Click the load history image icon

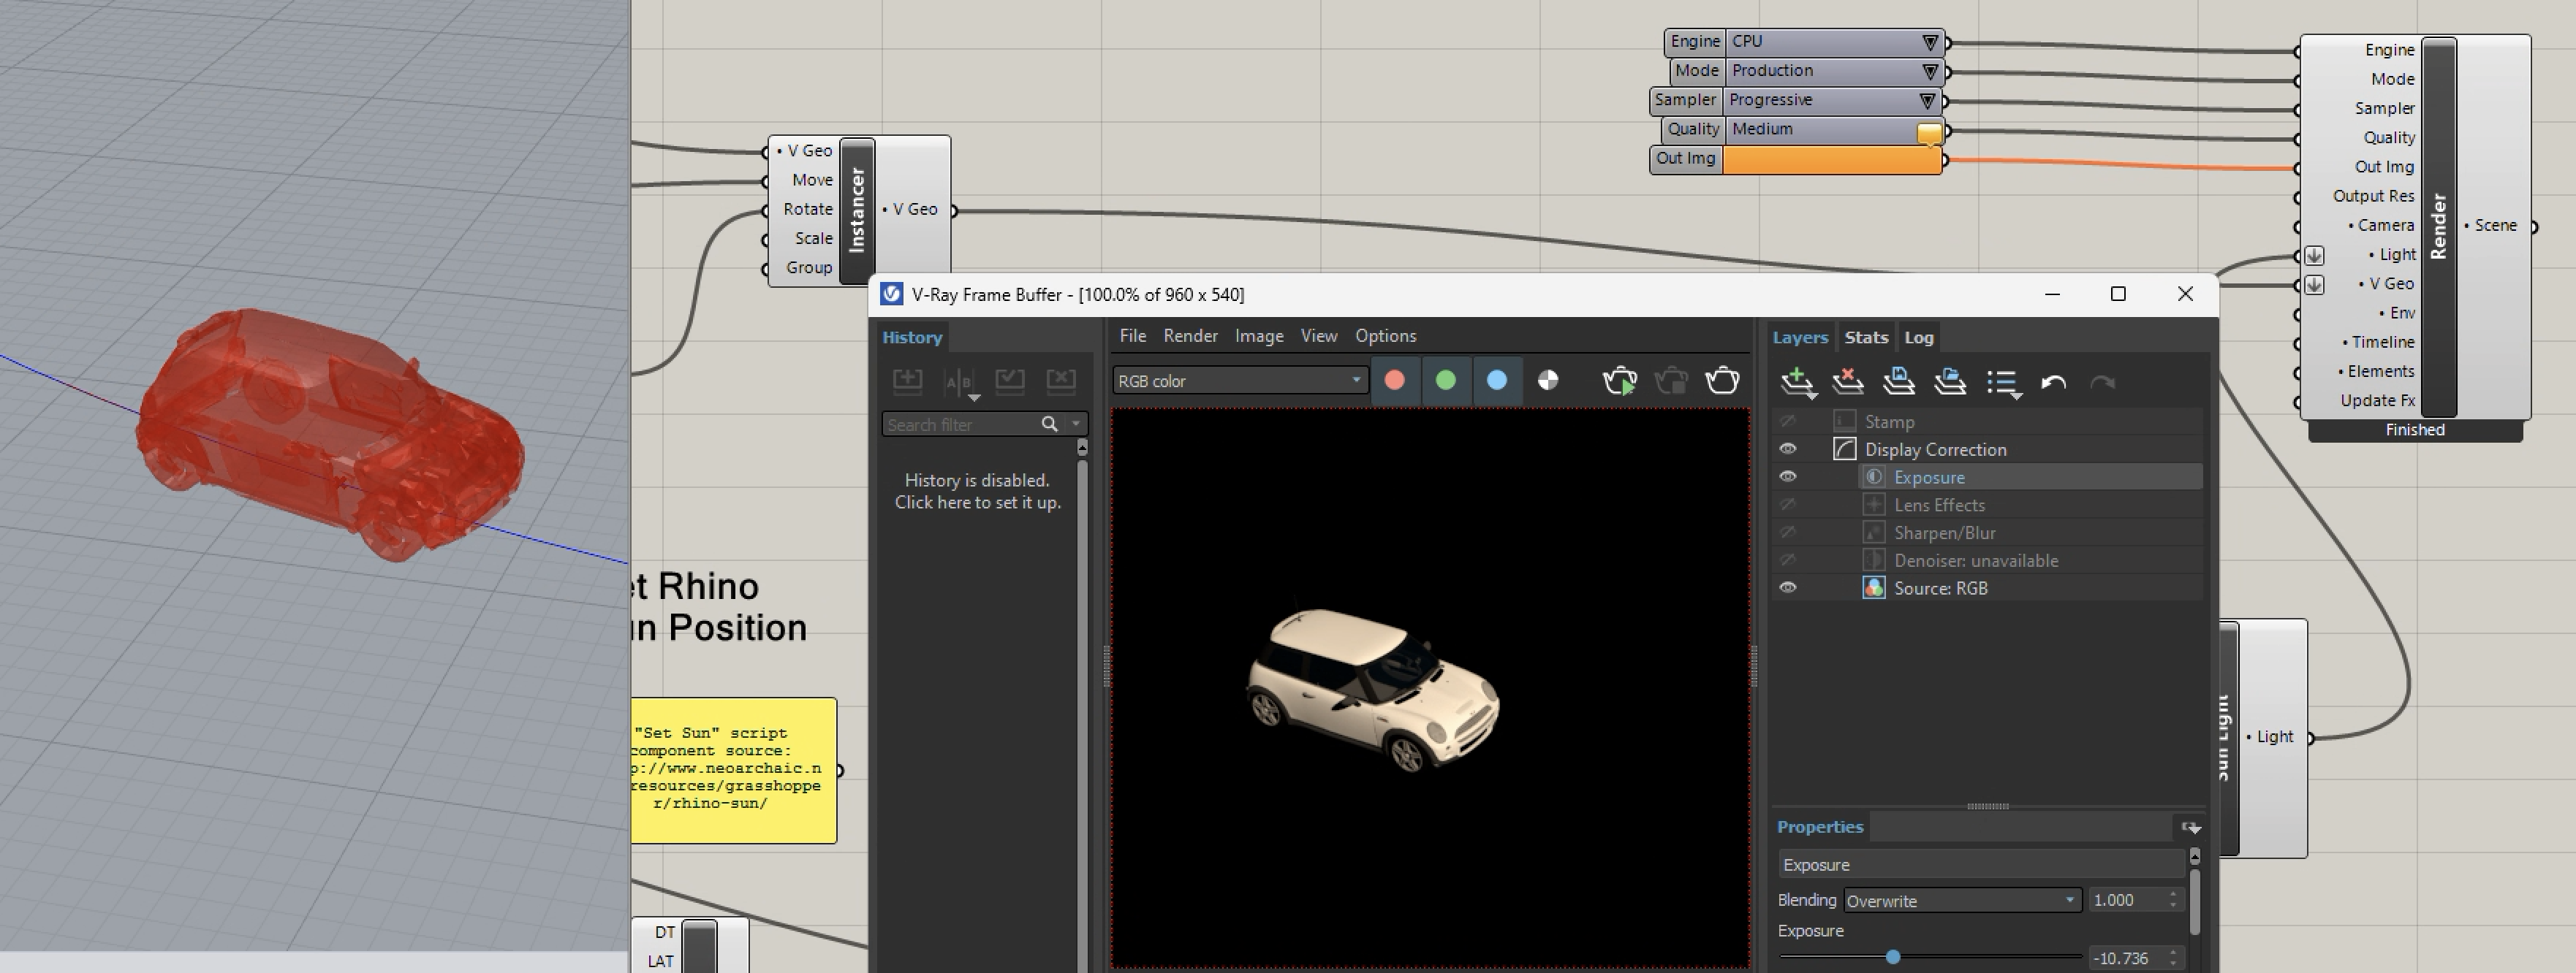[1010, 381]
